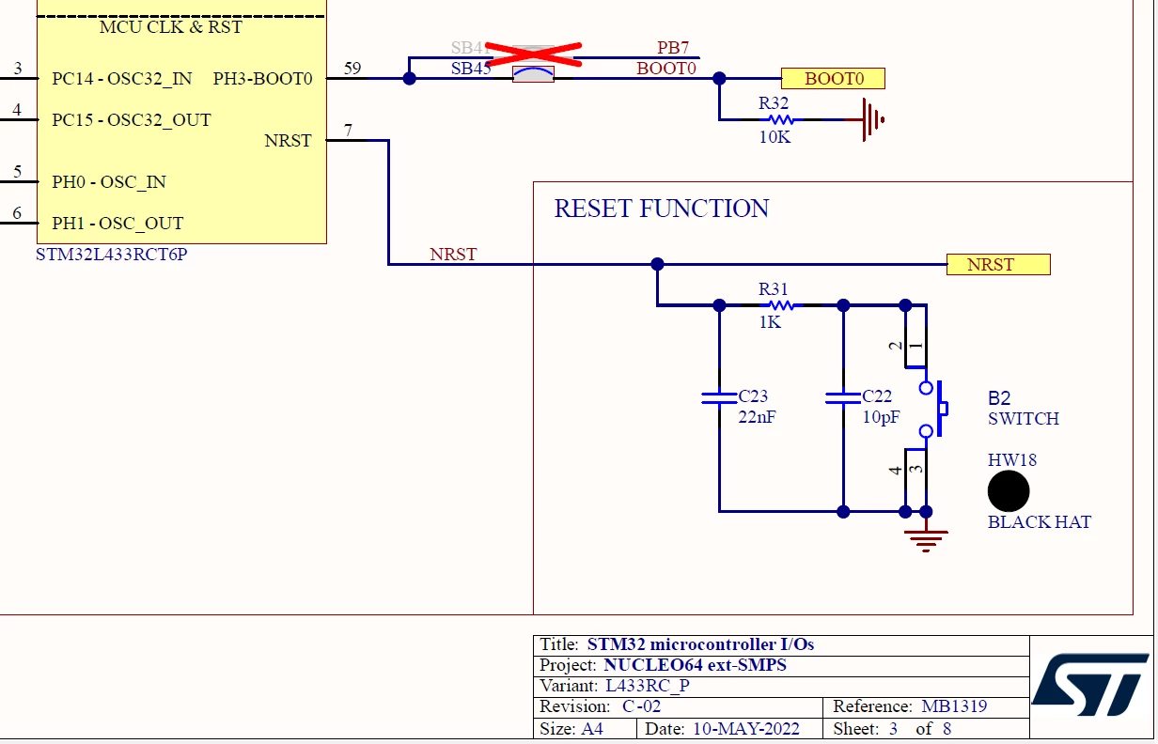Select the C22 10pF capacitor symbol
The width and height of the screenshot is (1158, 744).
point(843,398)
